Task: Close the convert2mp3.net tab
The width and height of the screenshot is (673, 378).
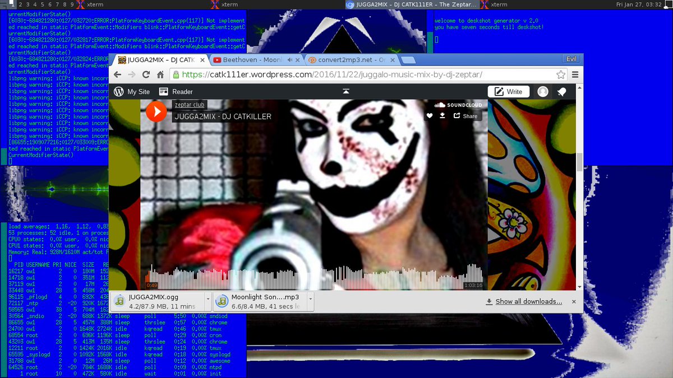Action: (393, 59)
